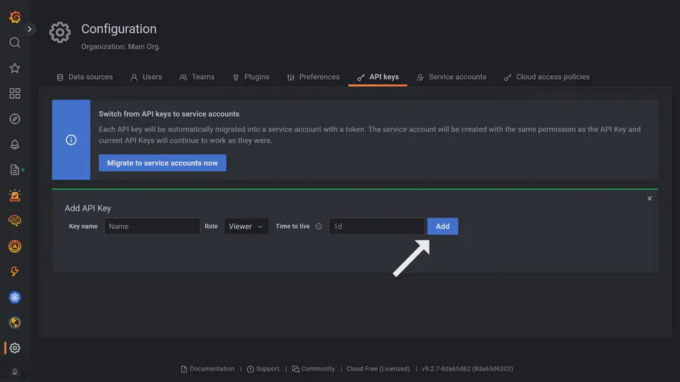Click the Key name input field
This screenshot has width=680, height=382.
(x=152, y=226)
